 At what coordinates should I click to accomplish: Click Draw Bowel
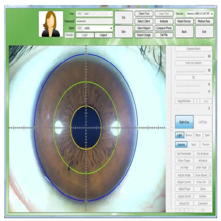click(x=201, y=175)
